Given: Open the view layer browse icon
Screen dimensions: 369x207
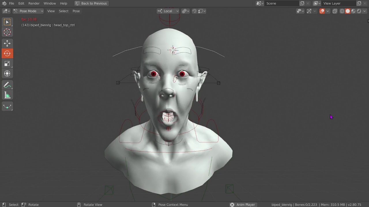Looking at the screenshot, I should point(317,3).
